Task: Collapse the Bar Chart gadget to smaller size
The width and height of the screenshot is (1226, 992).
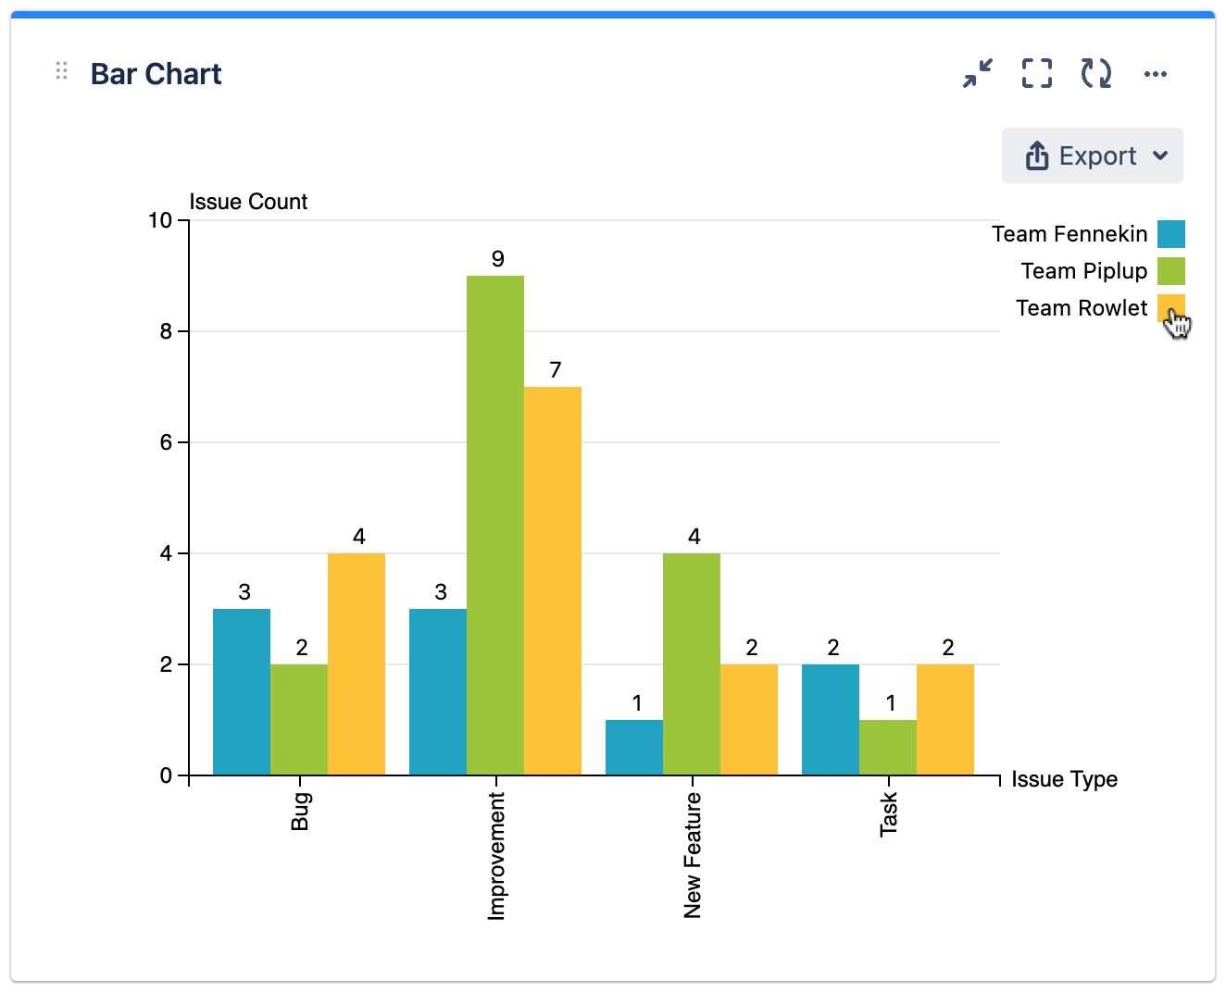Action: click(x=978, y=74)
